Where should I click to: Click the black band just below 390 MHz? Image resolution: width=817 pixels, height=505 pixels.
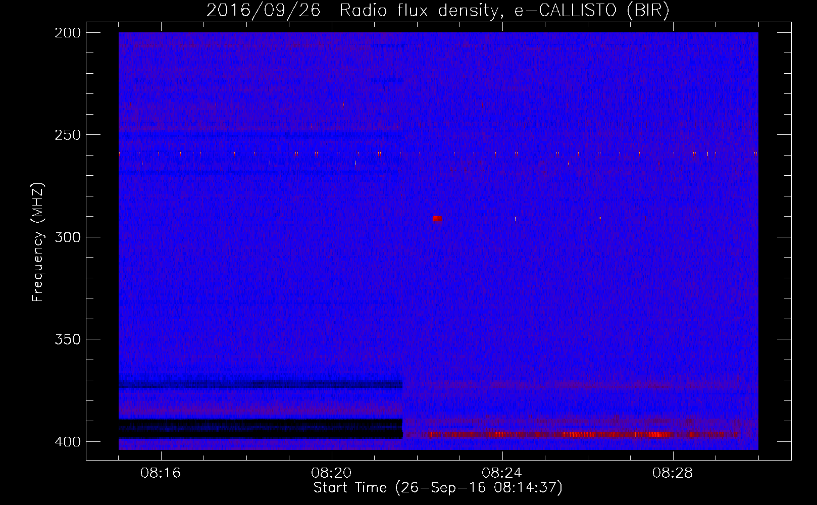(x=261, y=429)
